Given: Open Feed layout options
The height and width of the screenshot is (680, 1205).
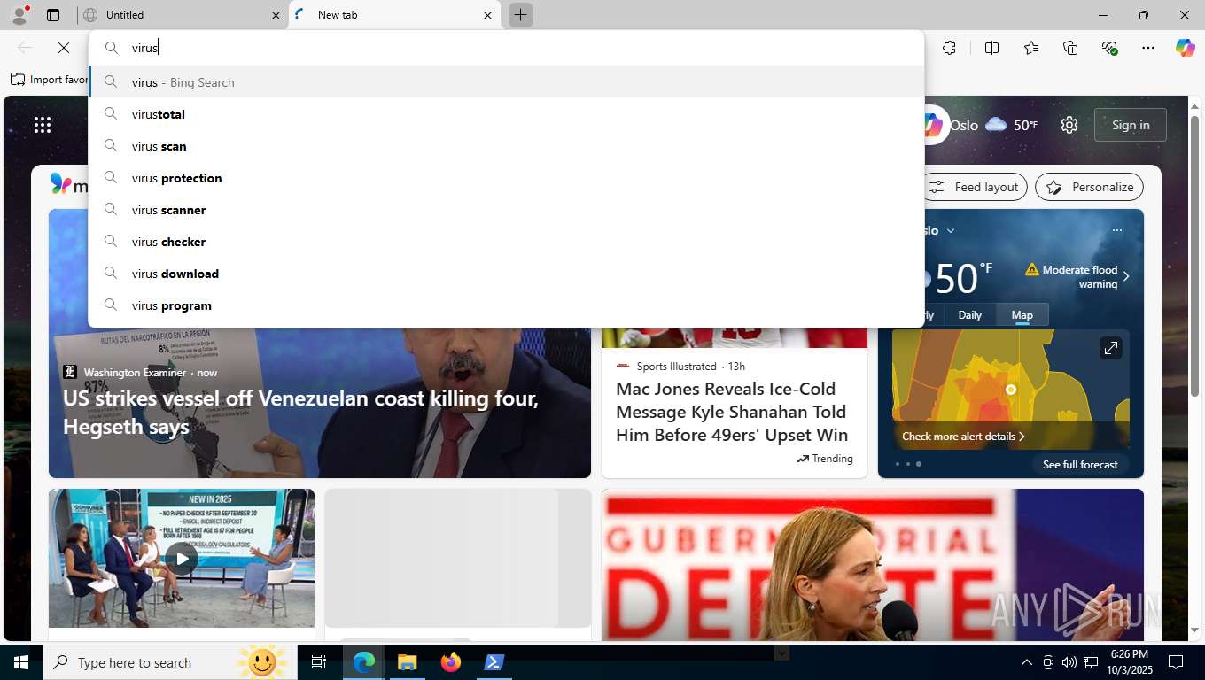Looking at the screenshot, I should tap(976, 187).
